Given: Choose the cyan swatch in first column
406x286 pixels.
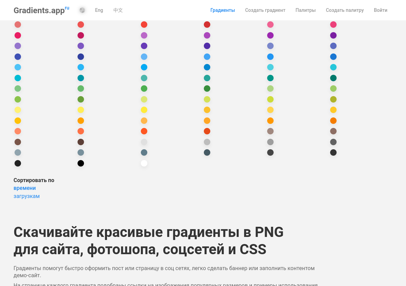Looking at the screenshot, I should coord(18,78).
